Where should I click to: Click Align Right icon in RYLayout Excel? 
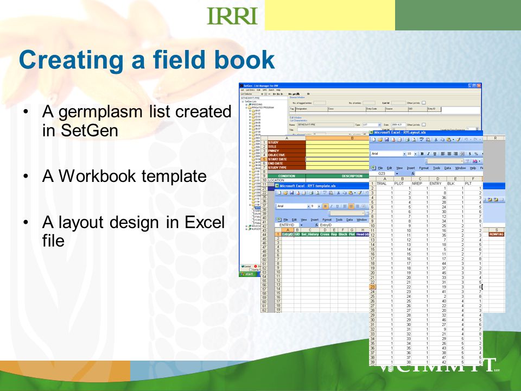(x=455, y=154)
